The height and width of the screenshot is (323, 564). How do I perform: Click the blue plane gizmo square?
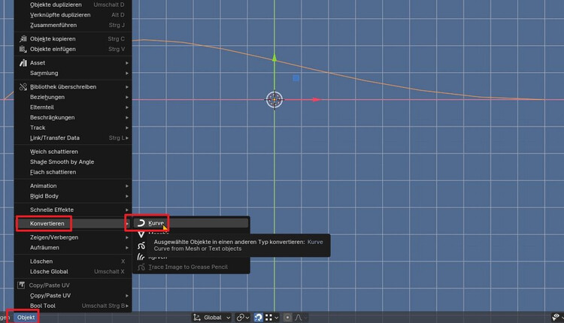(x=296, y=78)
